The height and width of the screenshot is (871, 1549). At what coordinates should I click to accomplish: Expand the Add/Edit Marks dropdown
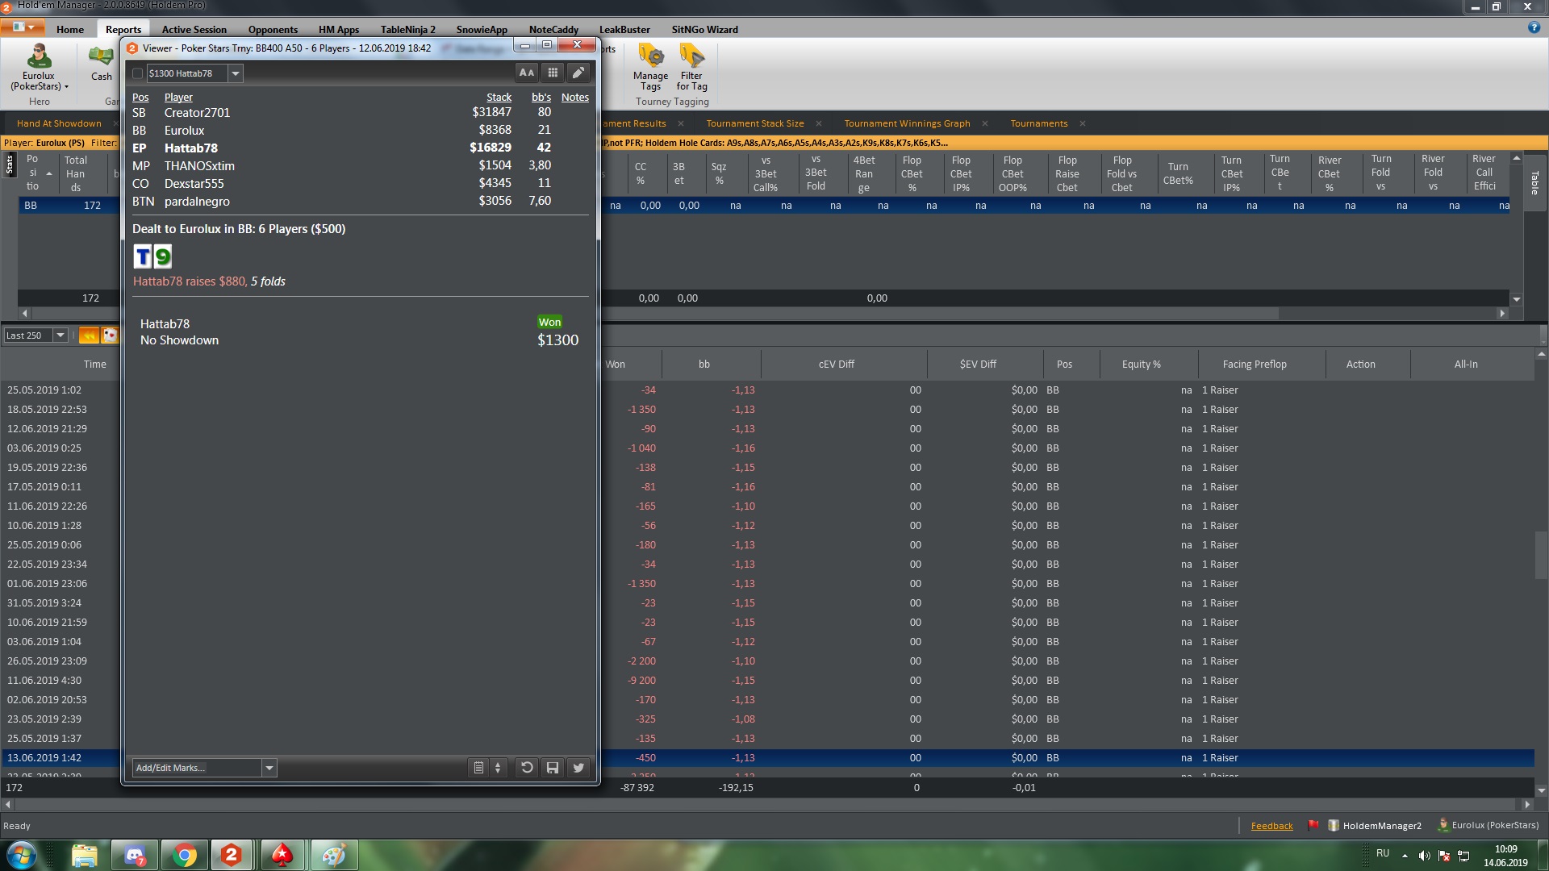pos(269,768)
